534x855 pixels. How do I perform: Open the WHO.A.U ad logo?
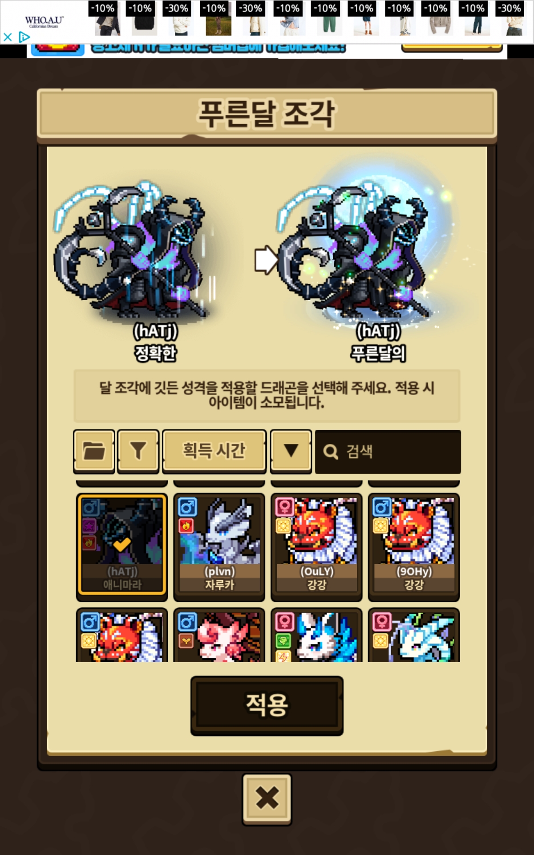(44, 22)
